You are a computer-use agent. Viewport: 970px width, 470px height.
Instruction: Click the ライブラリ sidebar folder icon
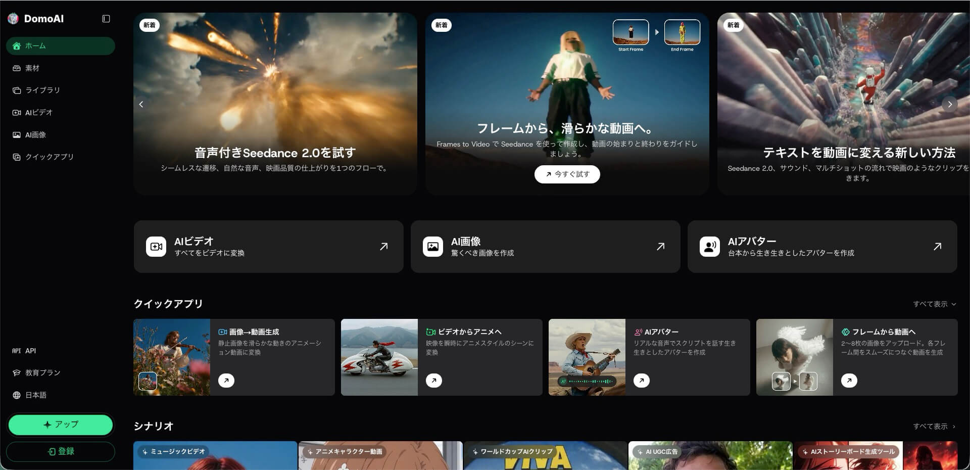17,90
